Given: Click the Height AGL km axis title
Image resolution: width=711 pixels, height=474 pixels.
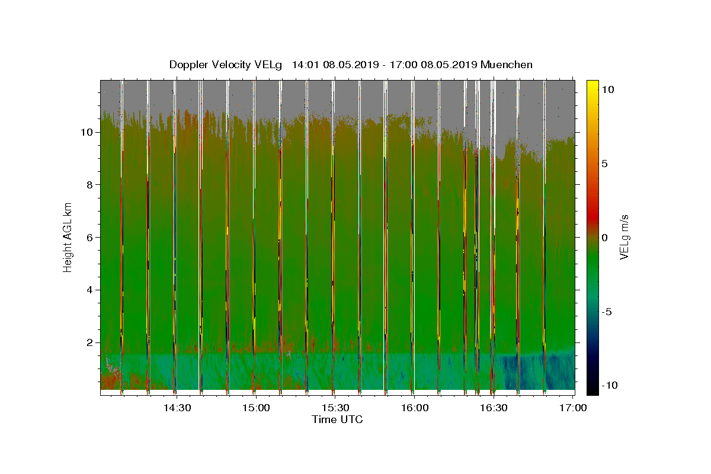Looking at the screenshot, I should (x=68, y=237).
